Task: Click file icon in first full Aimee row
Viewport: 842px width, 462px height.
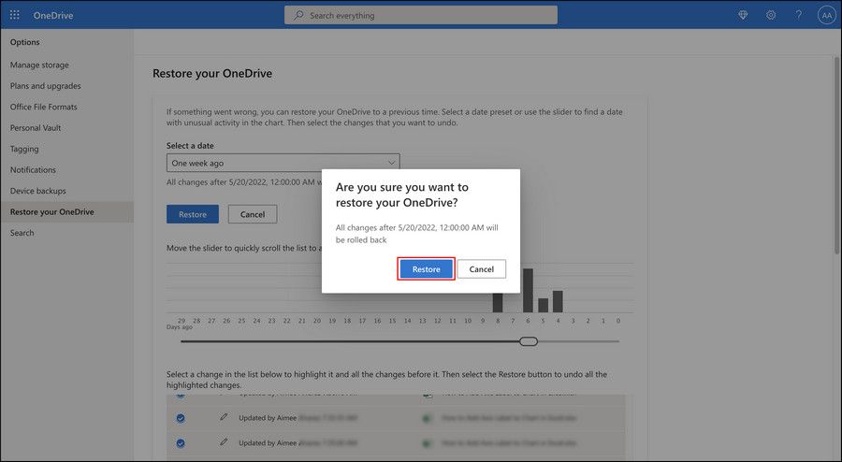Action: [x=427, y=418]
